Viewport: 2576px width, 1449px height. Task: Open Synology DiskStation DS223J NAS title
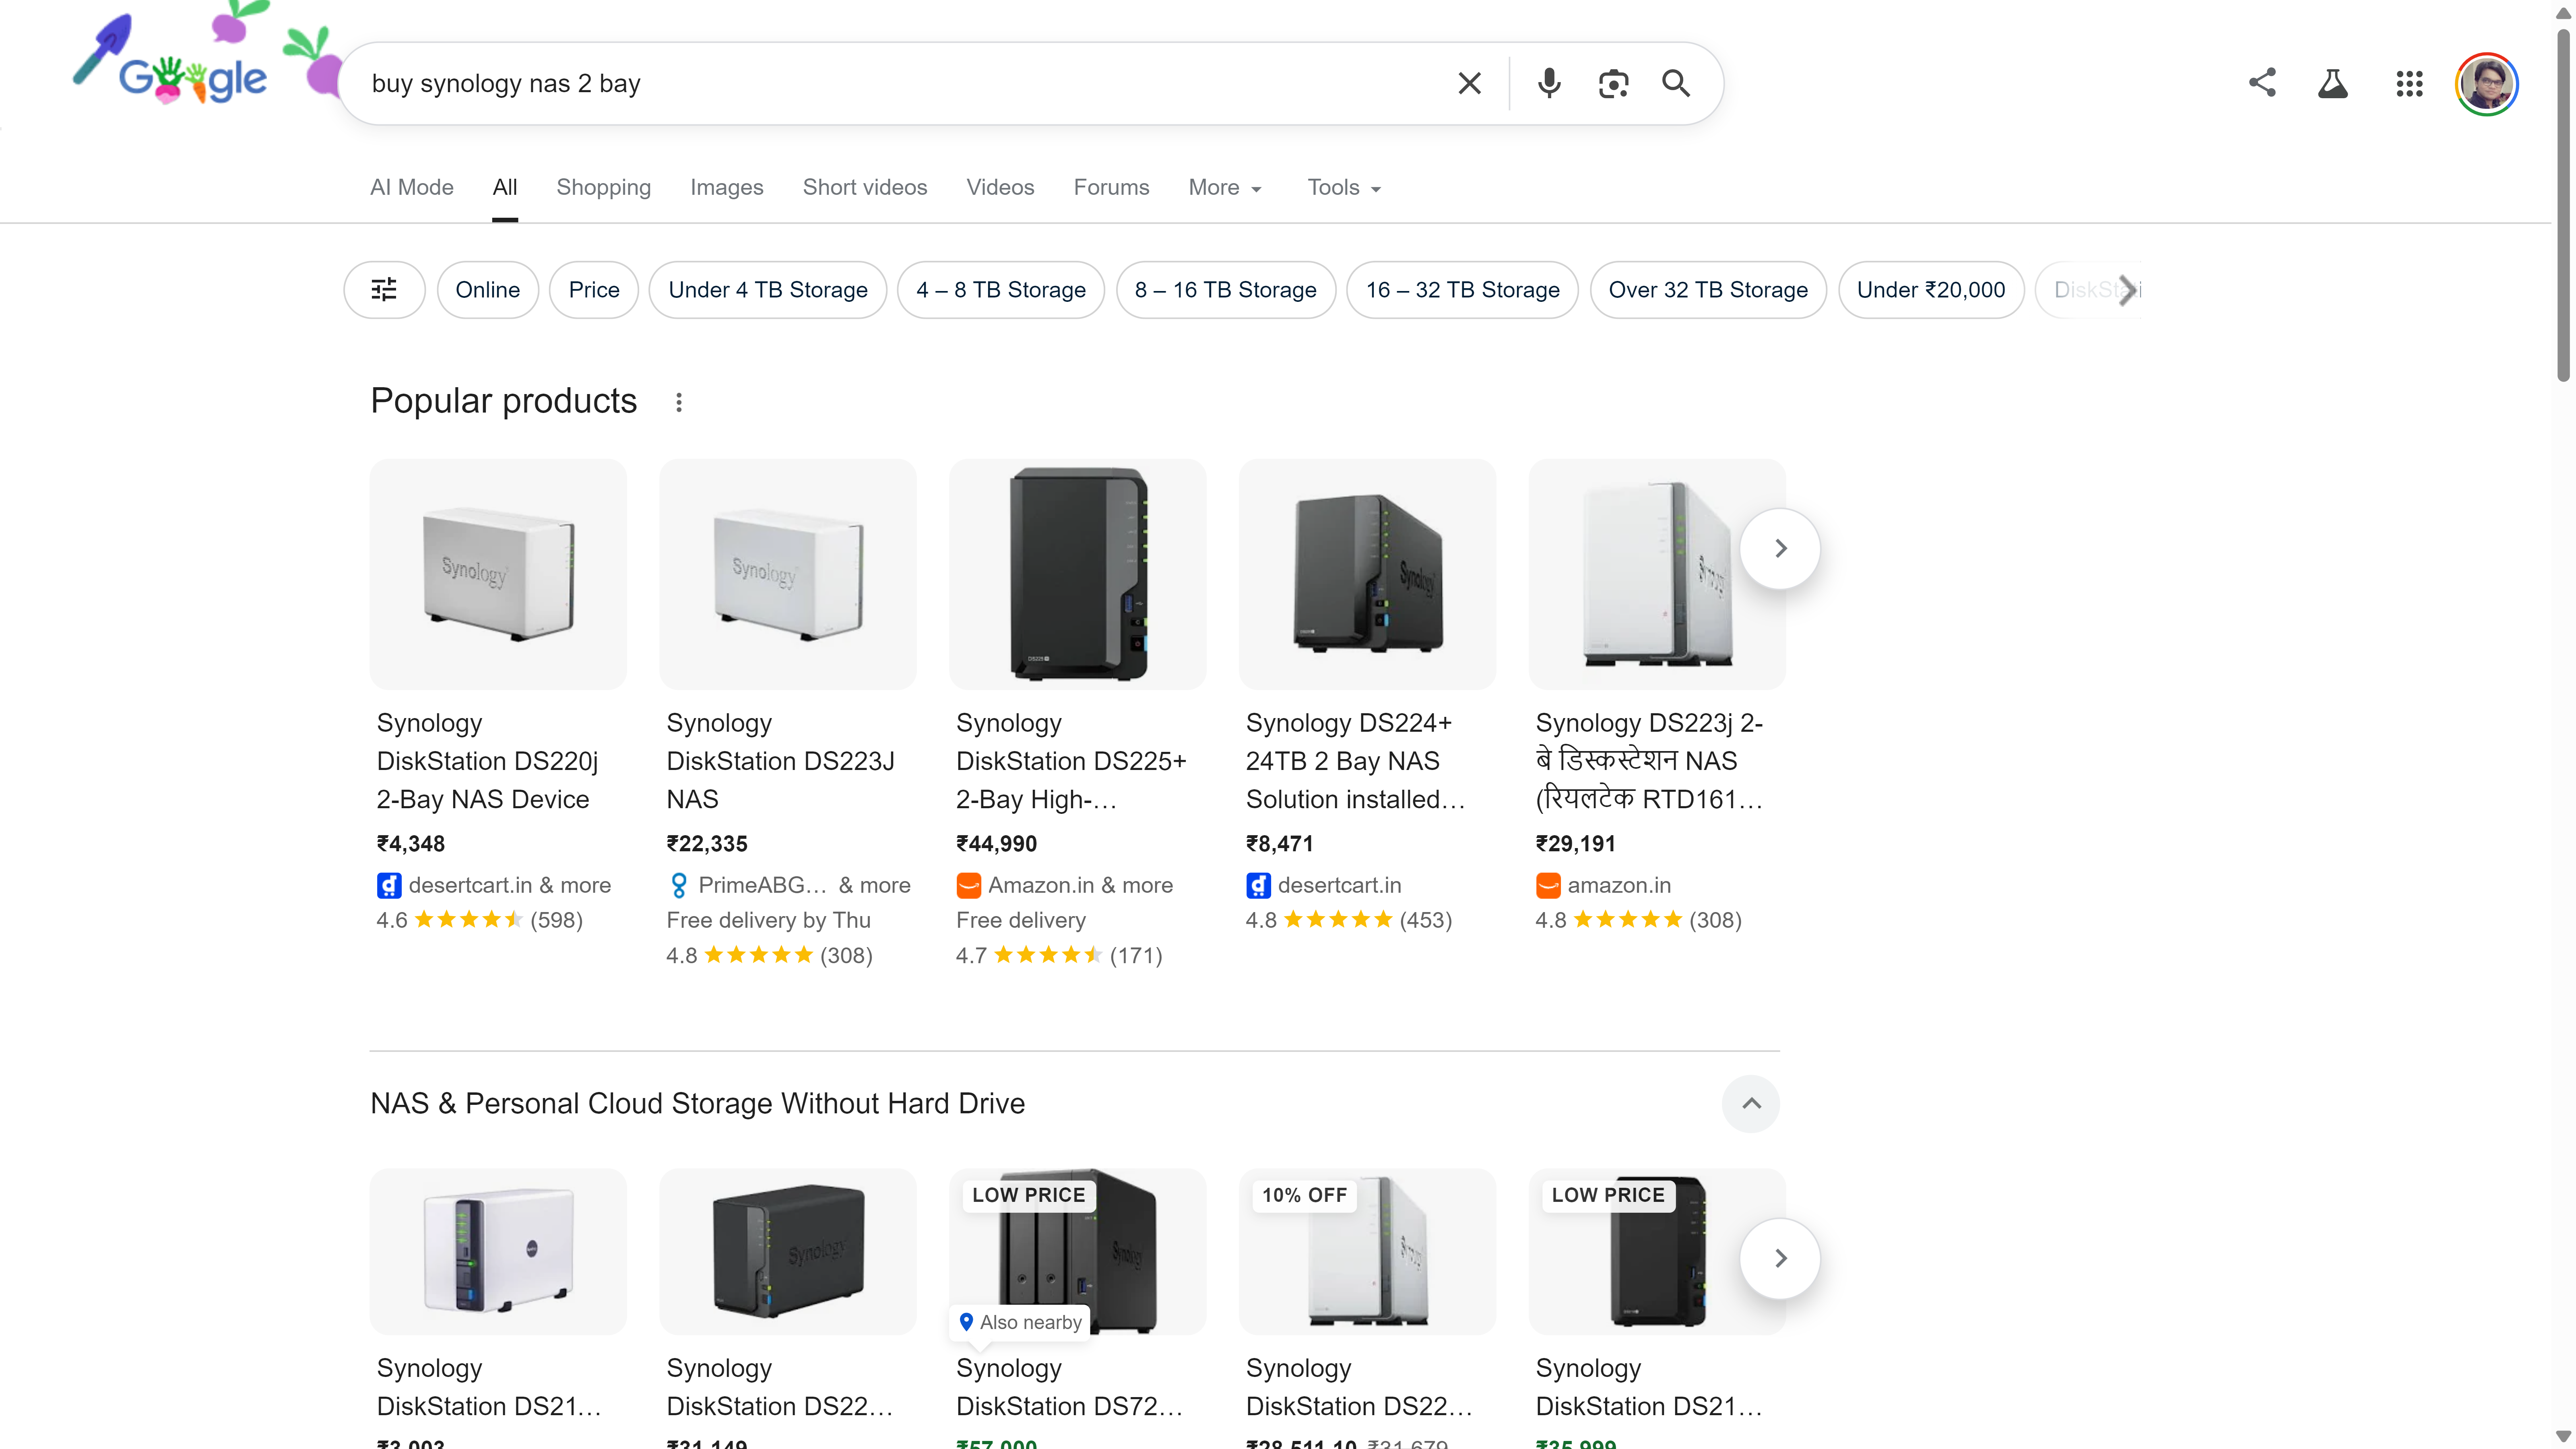(x=781, y=761)
